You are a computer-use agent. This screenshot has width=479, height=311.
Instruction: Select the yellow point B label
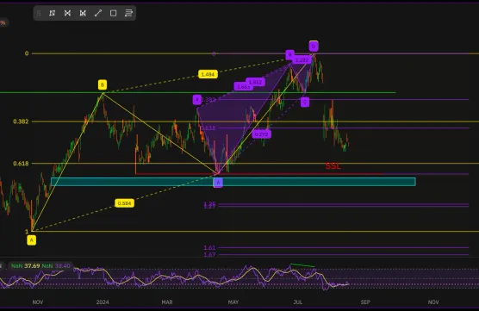point(103,84)
